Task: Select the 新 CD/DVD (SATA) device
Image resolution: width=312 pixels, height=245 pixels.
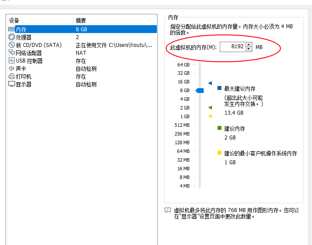Action: pos(82,45)
